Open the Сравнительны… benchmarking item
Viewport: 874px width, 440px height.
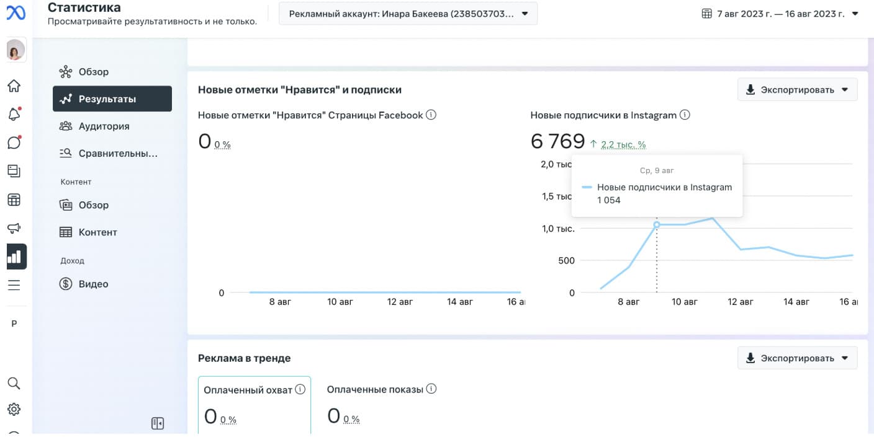(112, 153)
